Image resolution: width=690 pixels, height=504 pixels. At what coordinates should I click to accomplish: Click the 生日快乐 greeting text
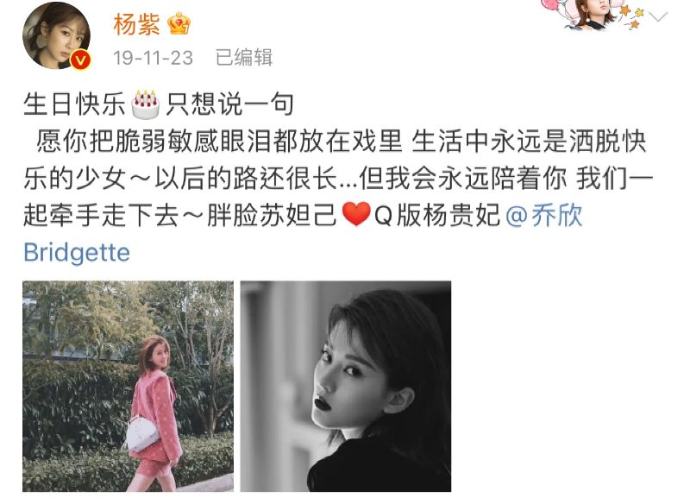click(75, 104)
